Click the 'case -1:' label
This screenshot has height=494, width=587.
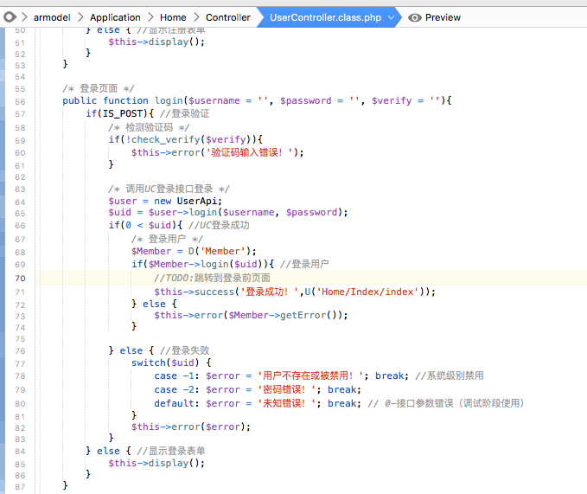pyautogui.click(x=176, y=375)
